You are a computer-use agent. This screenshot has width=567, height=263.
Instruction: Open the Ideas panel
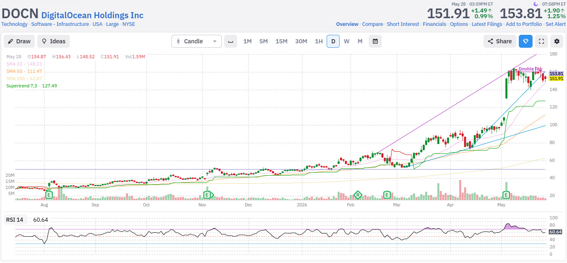coord(53,41)
